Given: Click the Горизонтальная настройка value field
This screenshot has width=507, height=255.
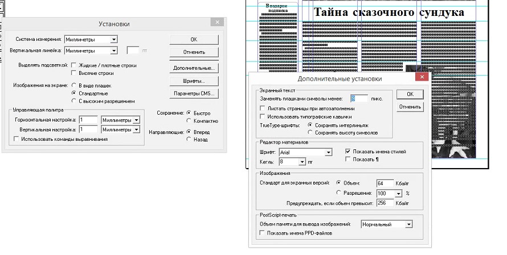Looking at the screenshot, I should [x=88, y=120].
